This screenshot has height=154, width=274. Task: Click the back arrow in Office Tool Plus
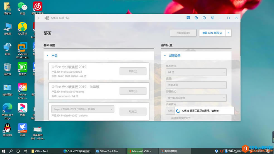[39, 18]
